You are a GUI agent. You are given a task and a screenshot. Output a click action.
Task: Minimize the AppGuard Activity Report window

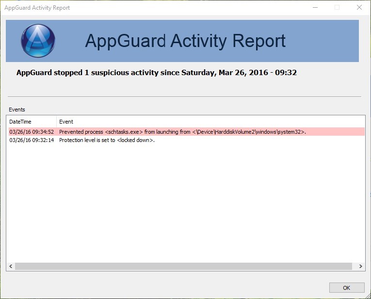315,8
